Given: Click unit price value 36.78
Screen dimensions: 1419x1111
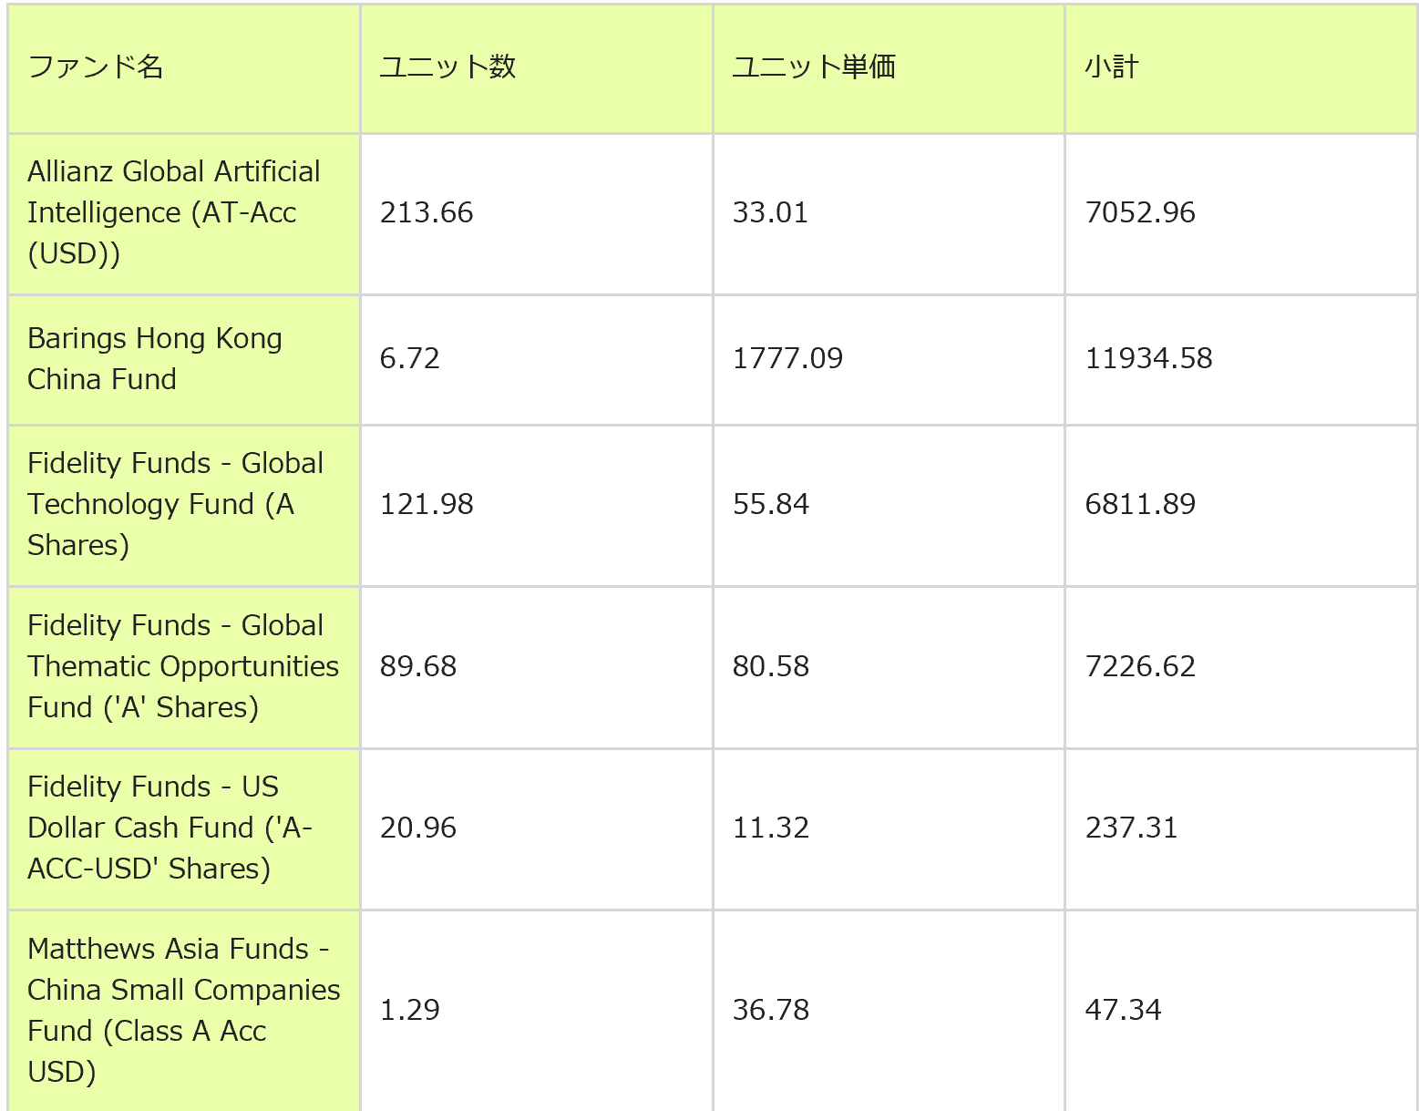Looking at the screenshot, I should 771,1010.
